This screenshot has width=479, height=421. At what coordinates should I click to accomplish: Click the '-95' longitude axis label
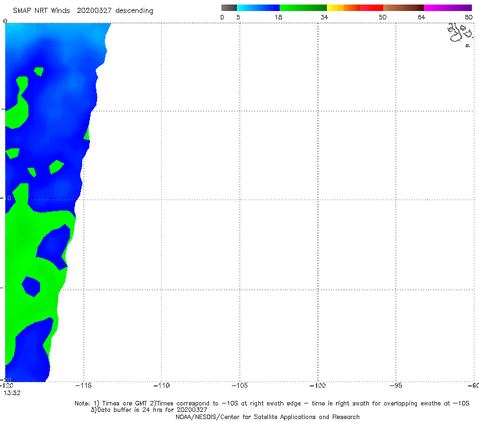pyautogui.click(x=396, y=386)
